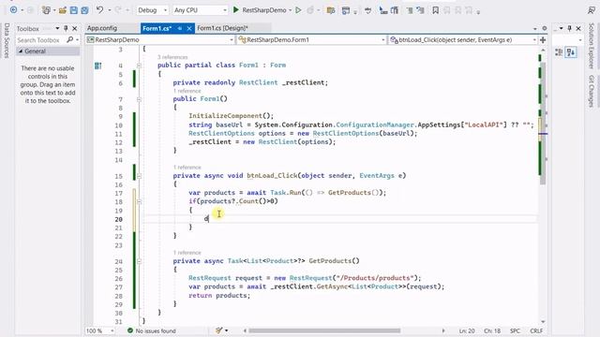Collapse the Form1() constructor at line 7
Screen dimensions: 600x337
point(139,99)
